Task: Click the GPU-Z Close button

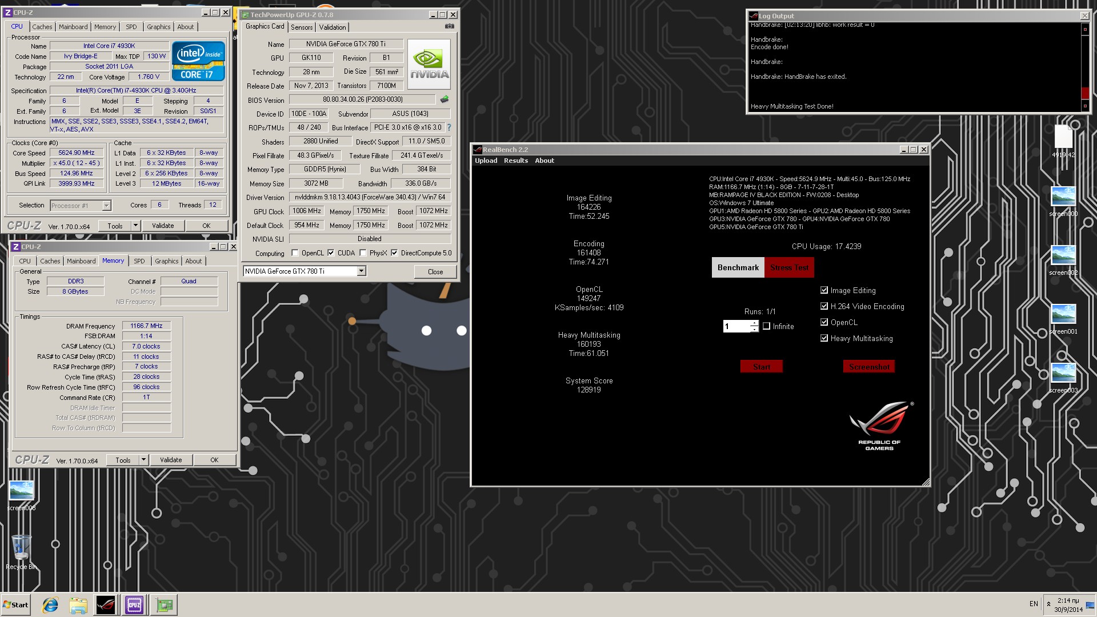Action: pyautogui.click(x=435, y=272)
